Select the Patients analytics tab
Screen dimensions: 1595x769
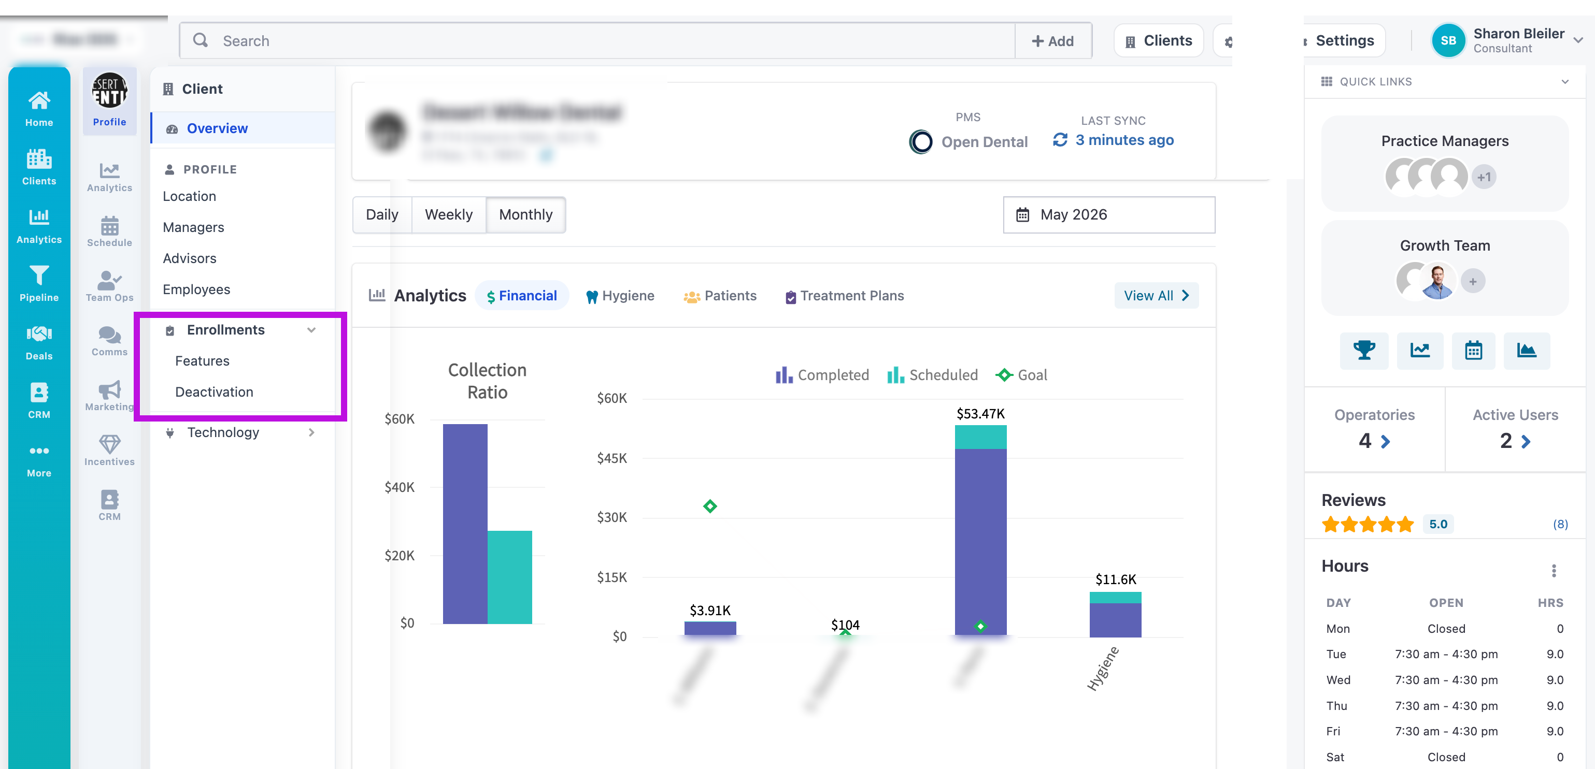coord(720,296)
